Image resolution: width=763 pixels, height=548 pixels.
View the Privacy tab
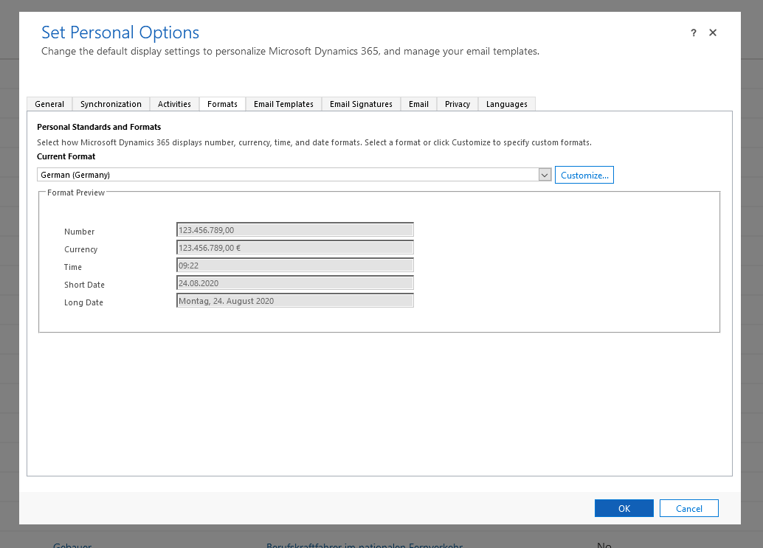(458, 104)
